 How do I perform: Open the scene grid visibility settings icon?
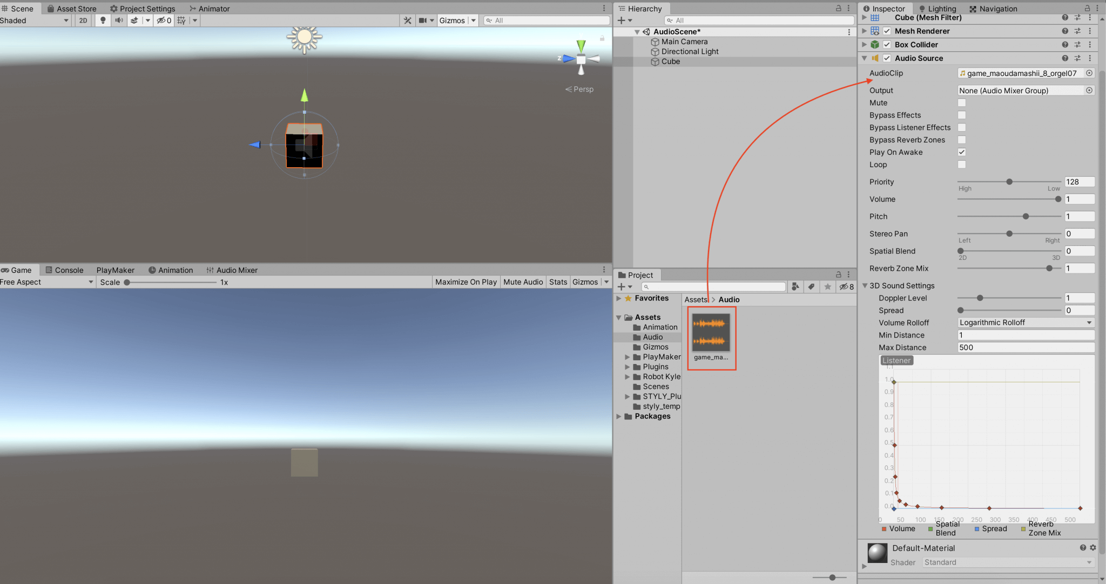coord(182,20)
